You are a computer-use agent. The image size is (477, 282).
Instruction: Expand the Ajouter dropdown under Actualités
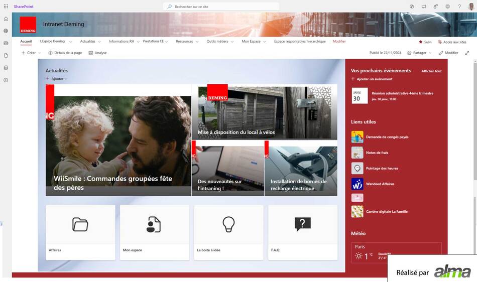[x=57, y=79]
